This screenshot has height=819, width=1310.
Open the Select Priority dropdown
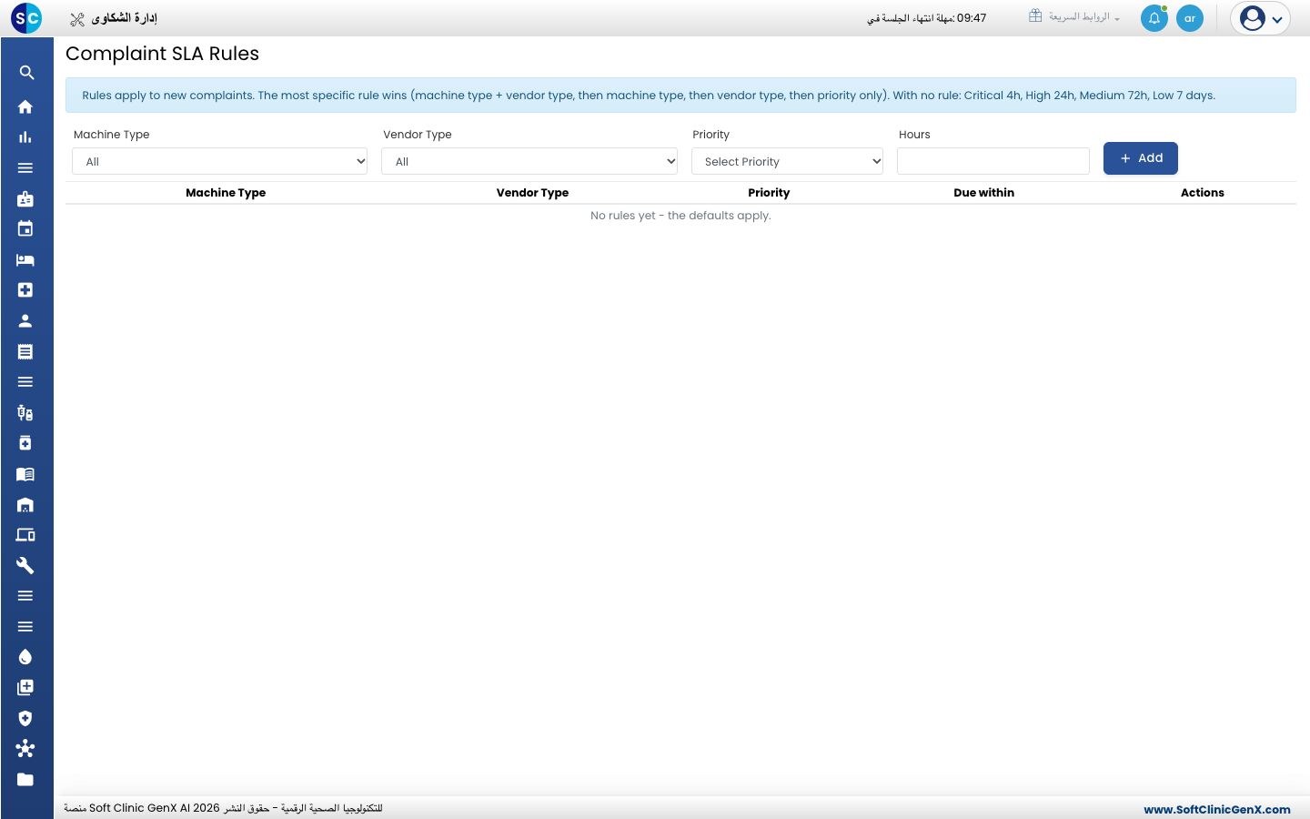[787, 161]
